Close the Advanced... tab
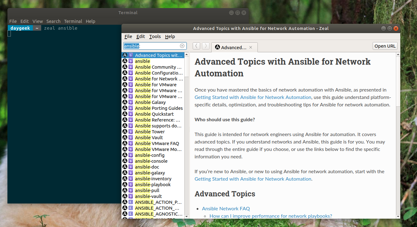Image resolution: width=417 pixels, height=227 pixels. pyautogui.click(x=251, y=47)
